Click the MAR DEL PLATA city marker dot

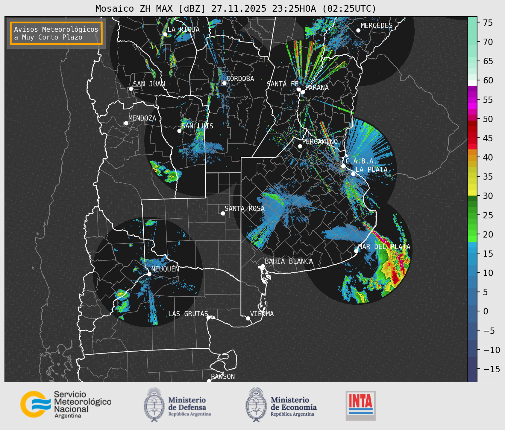click(x=356, y=251)
